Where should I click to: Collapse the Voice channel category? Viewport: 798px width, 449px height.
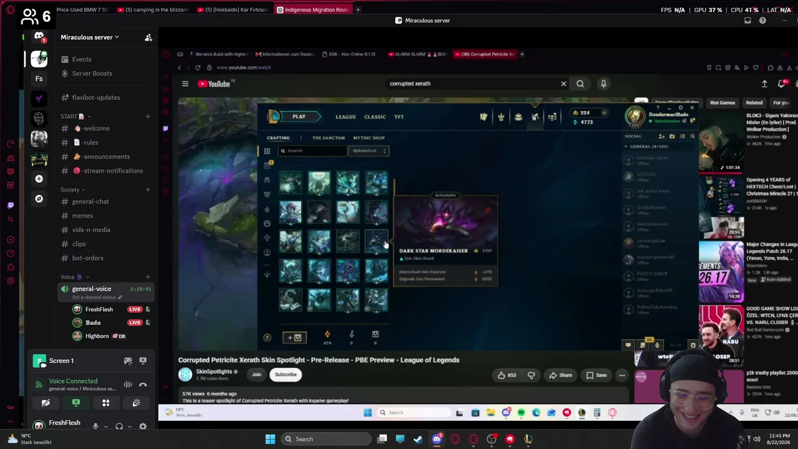pyautogui.click(x=75, y=277)
